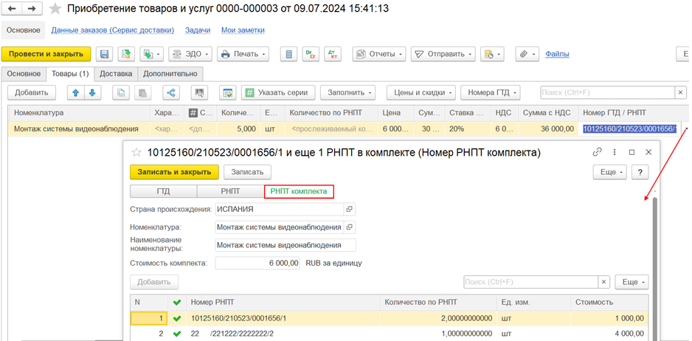Image resolution: width=692 pixels, height=341 pixels.
Task: Move row up with blue arrow
Action: (x=75, y=93)
